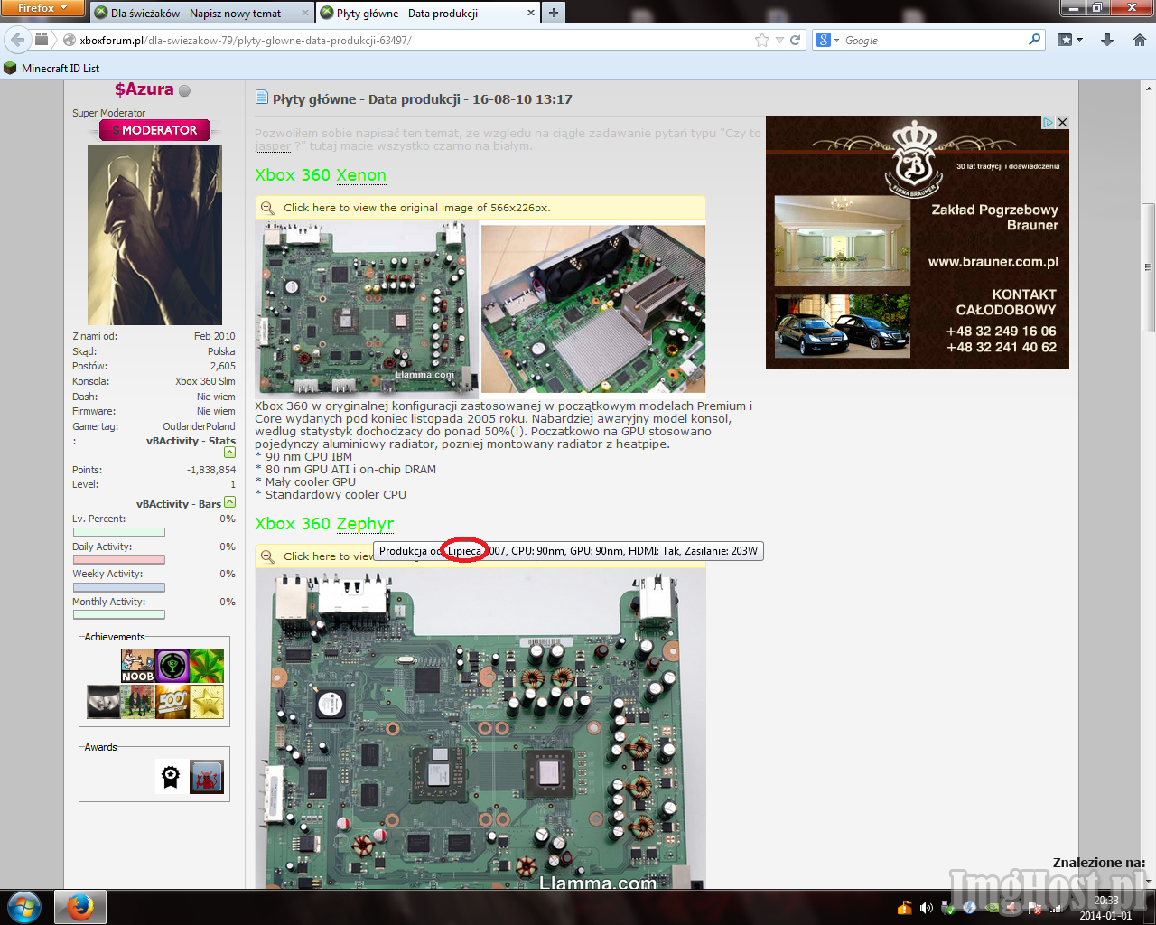Screen dimensions: 1156x925
Task: Click the page vertical scrollbar thumb
Action: [x=1149, y=267]
